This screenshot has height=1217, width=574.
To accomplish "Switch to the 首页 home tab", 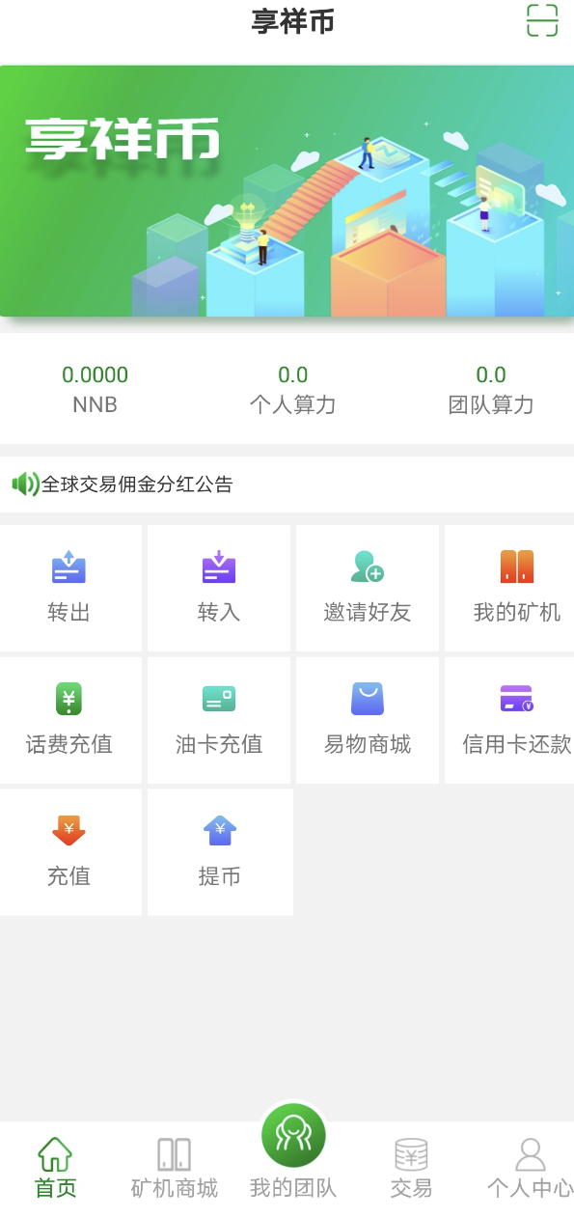I will [x=55, y=1168].
